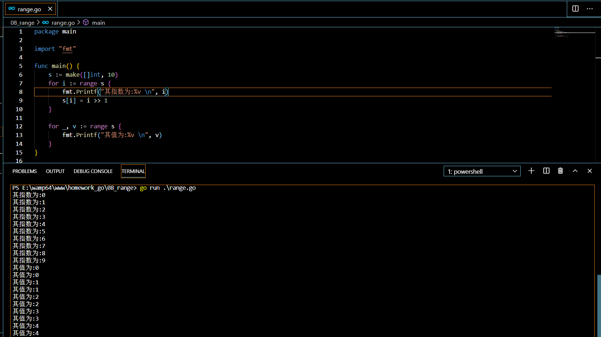The image size is (601, 337).
Task: Select the range.go editor tab
Action: point(31,9)
